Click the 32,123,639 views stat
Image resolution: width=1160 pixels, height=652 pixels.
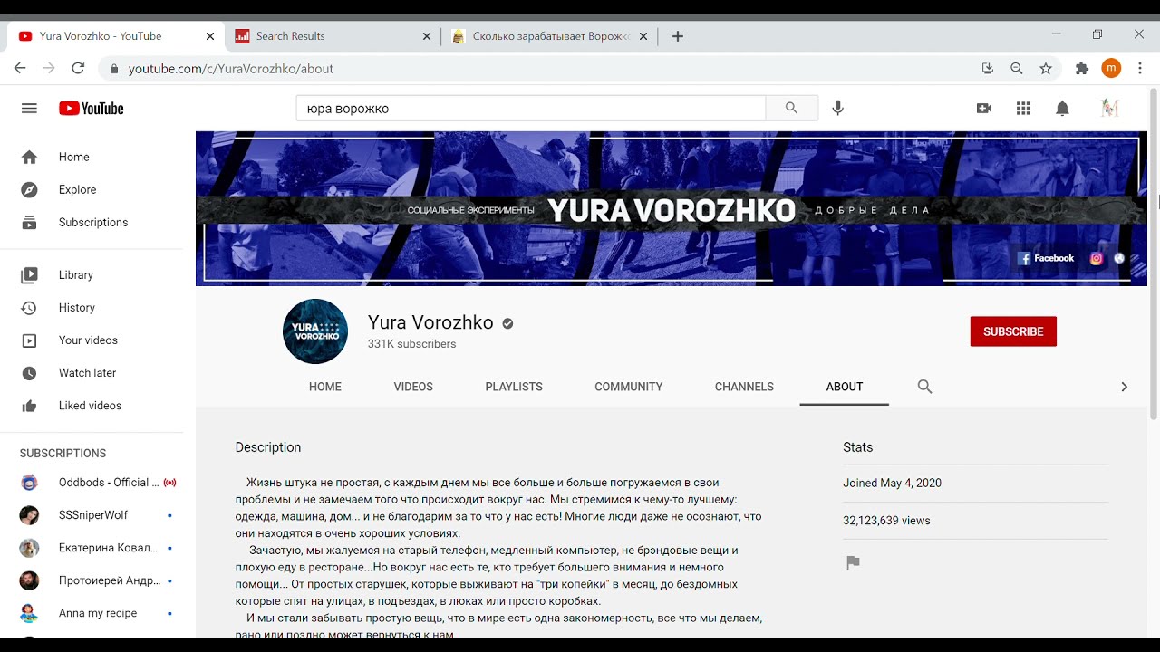886,521
